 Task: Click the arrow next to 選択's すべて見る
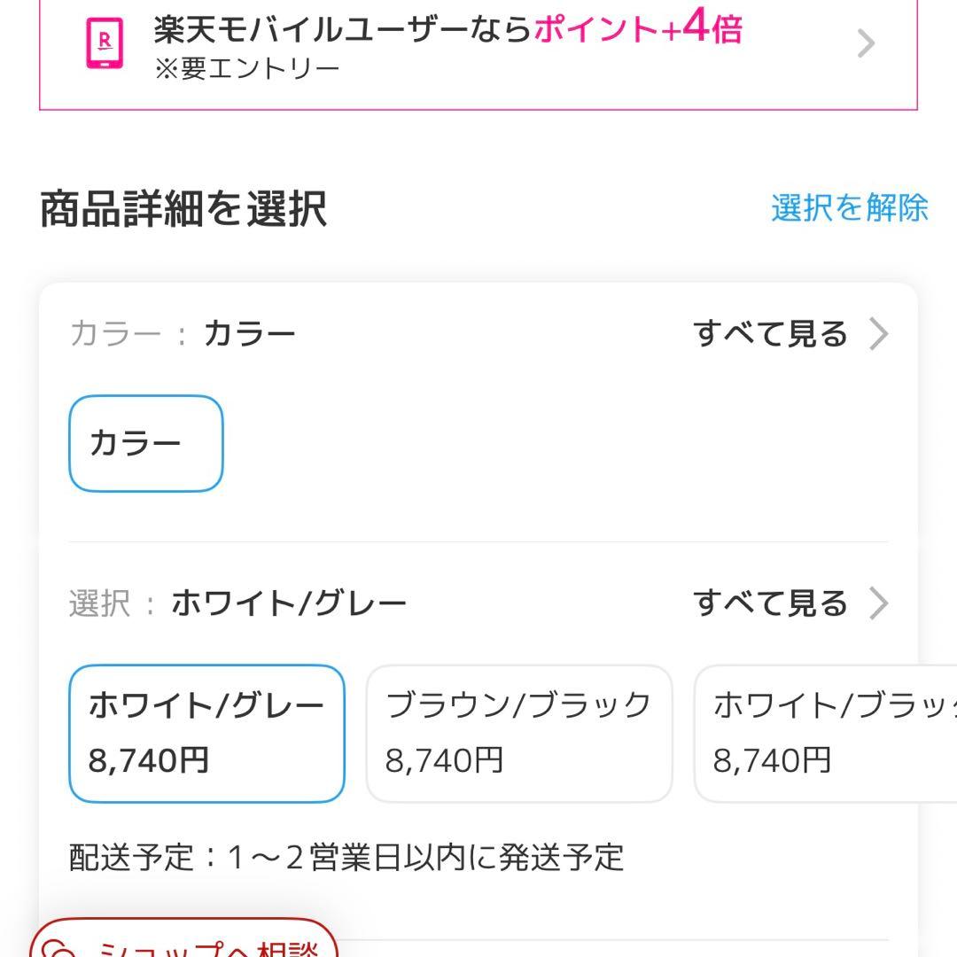(879, 603)
